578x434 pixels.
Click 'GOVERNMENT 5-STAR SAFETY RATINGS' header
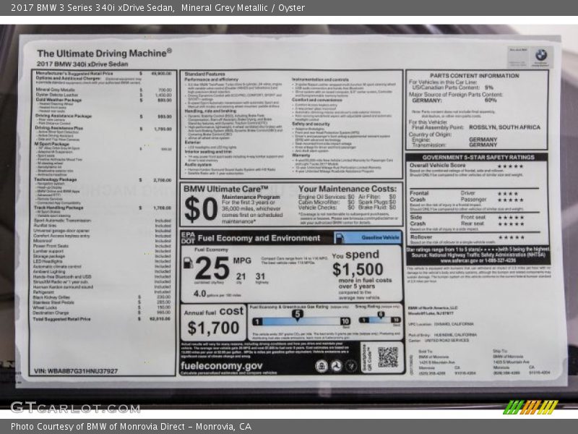478,157
